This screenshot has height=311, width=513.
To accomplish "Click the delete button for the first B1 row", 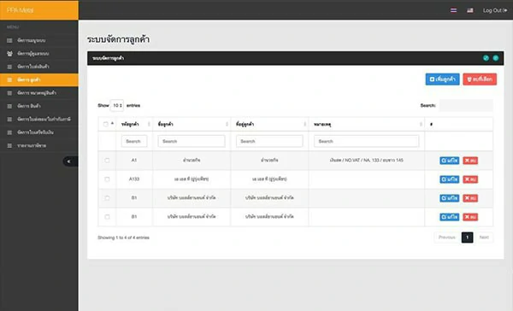I will click(470, 198).
